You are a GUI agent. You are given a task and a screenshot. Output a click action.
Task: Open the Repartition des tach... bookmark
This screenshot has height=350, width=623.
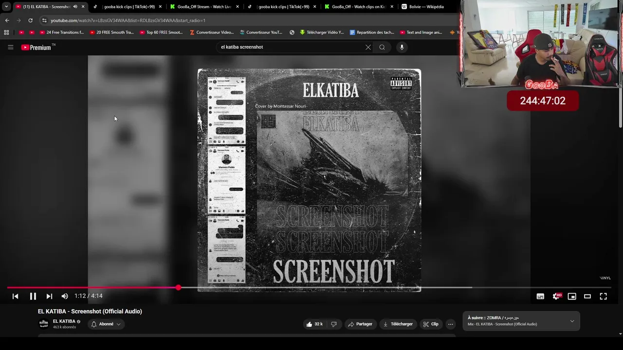372,33
